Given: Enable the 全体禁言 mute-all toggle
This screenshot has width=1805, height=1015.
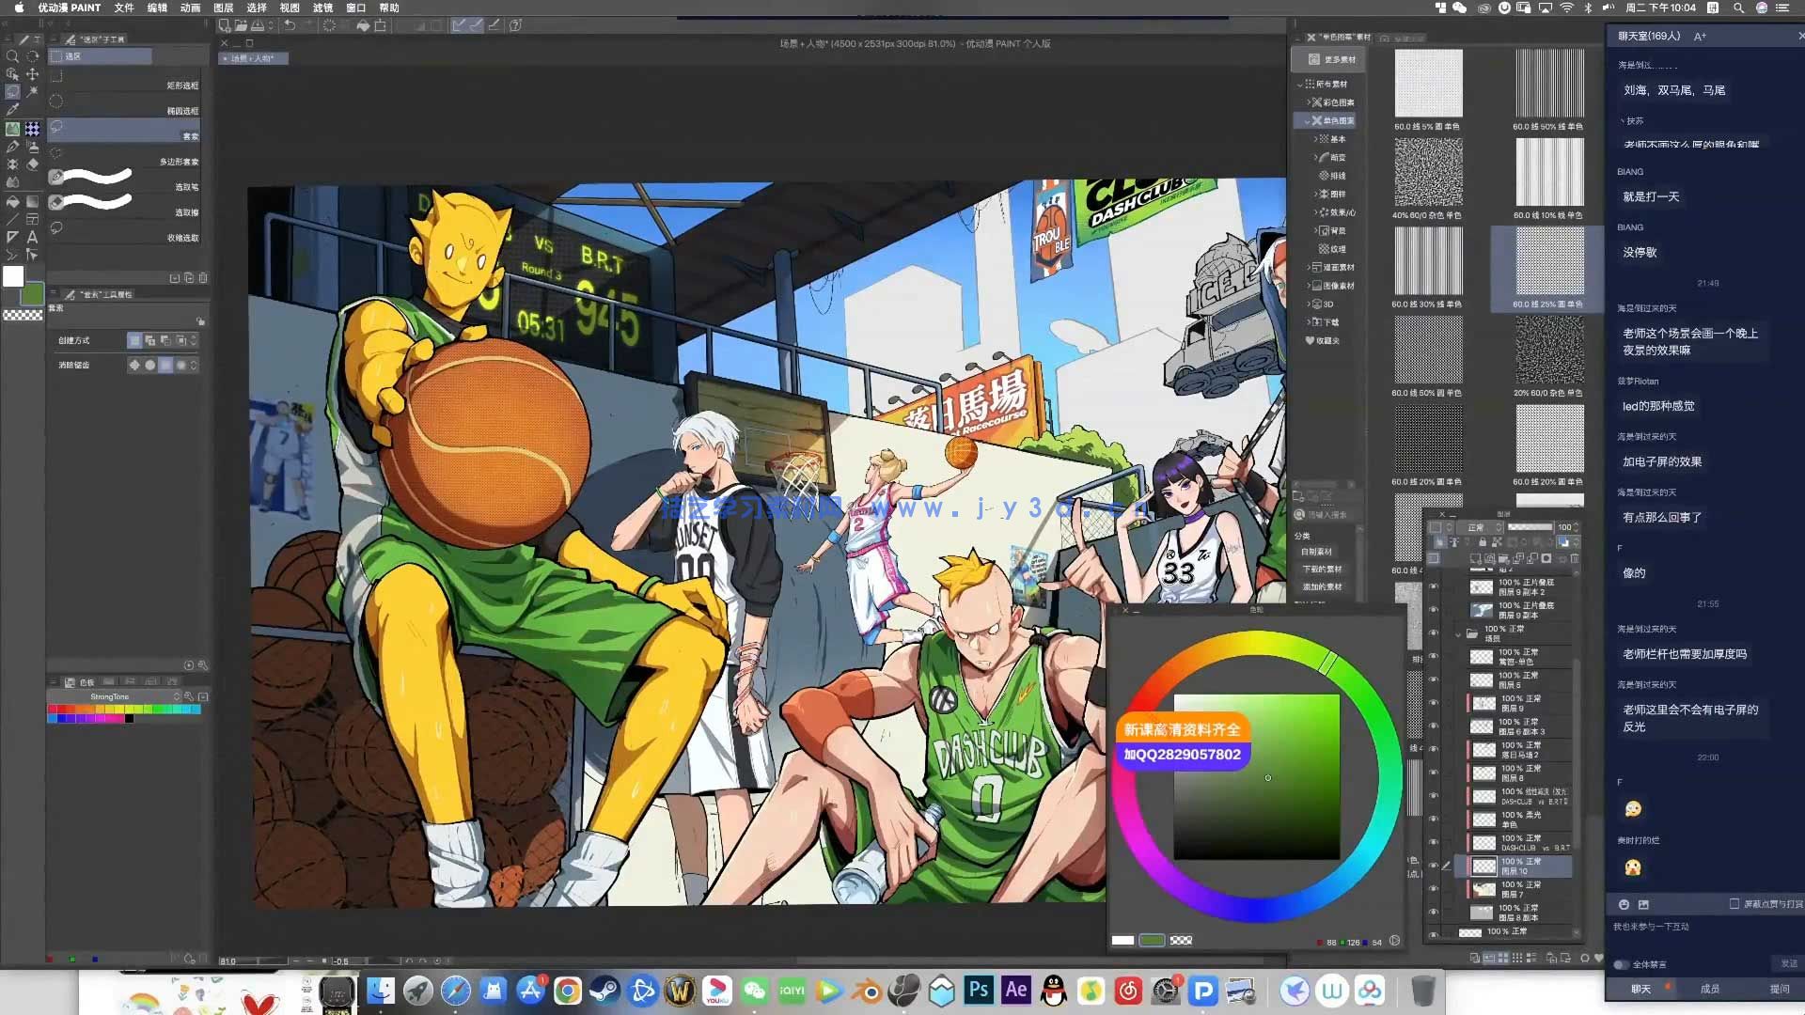Looking at the screenshot, I should pos(1621,964).
